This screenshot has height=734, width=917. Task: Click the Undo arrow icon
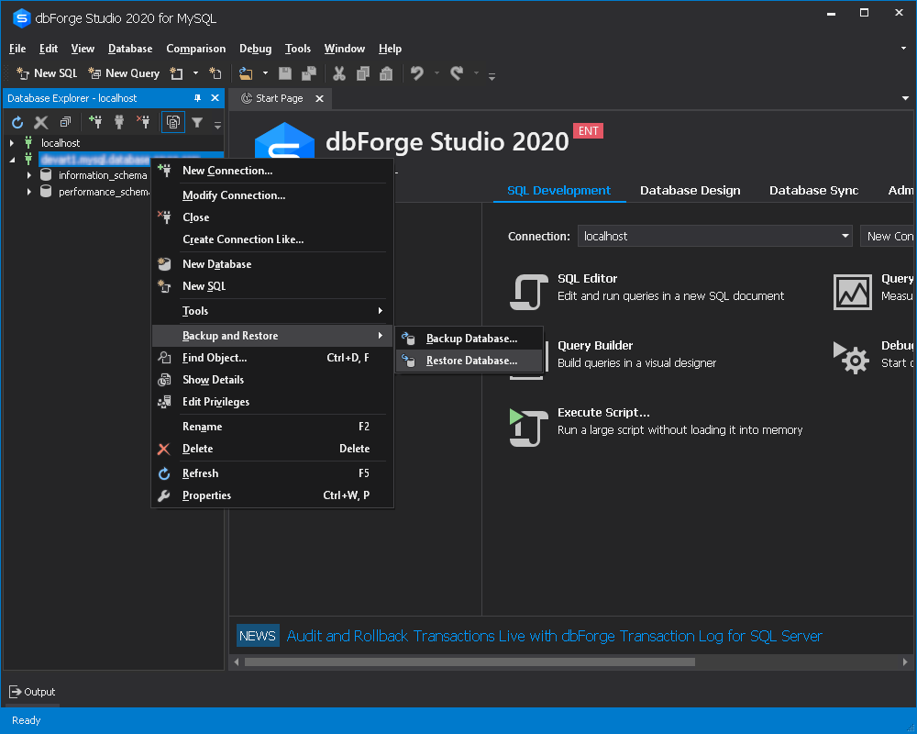click(x=417, y=73)
